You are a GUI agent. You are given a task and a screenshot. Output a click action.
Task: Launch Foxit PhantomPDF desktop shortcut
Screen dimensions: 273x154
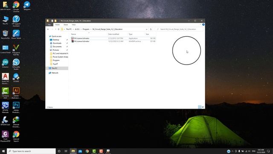pos(5,136)
